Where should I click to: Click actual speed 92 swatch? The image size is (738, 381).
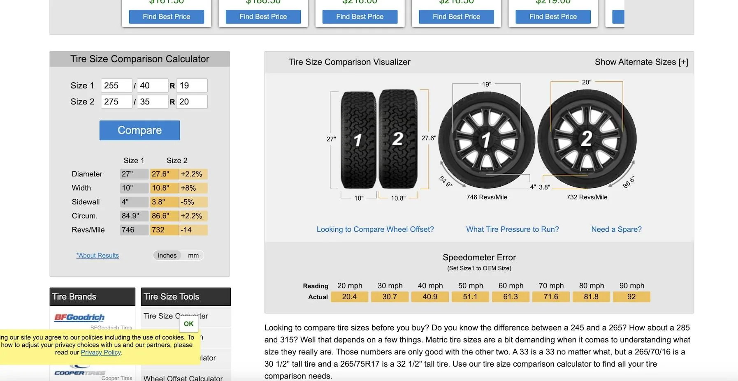tap(631, 297)
